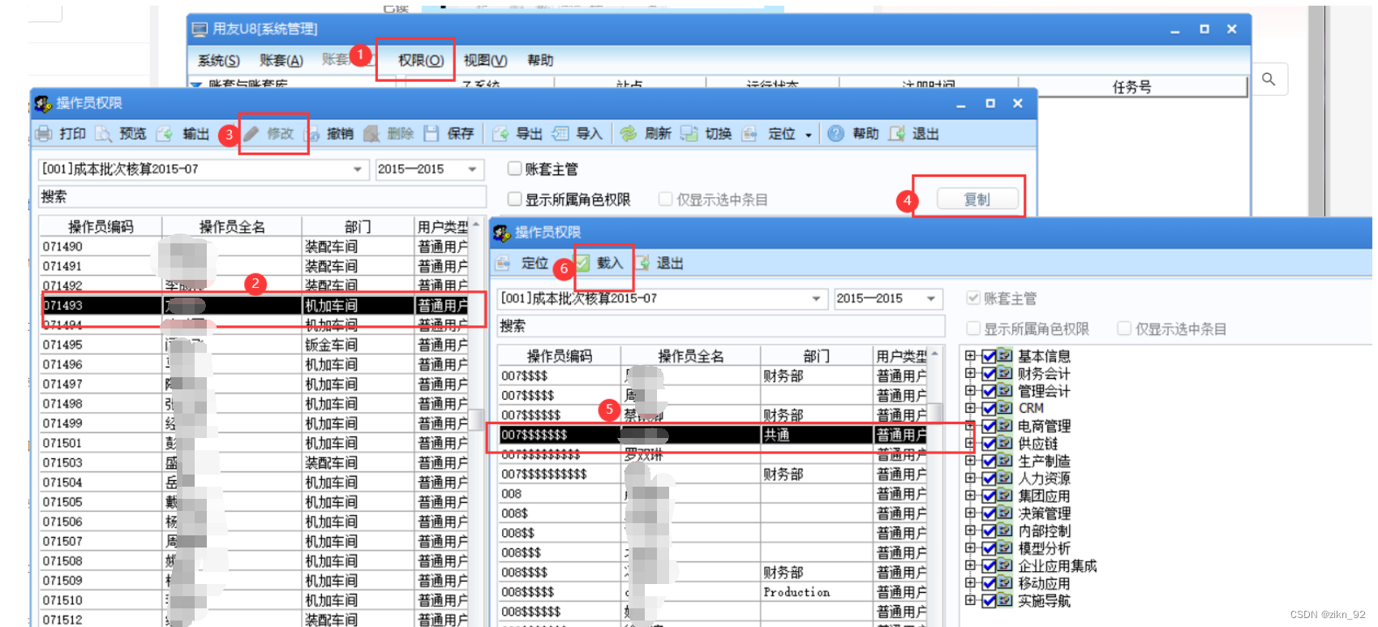This screenshot has height=627, width=1378.
Task: Click the magnifier search icon at right
Action: point(1269,79)
